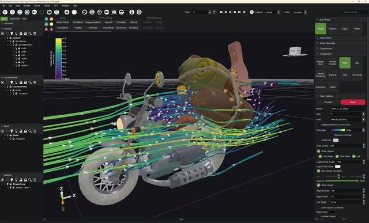Open the Render menu
This screenshot has width=369, height=223.
click(x=27, y=6)
